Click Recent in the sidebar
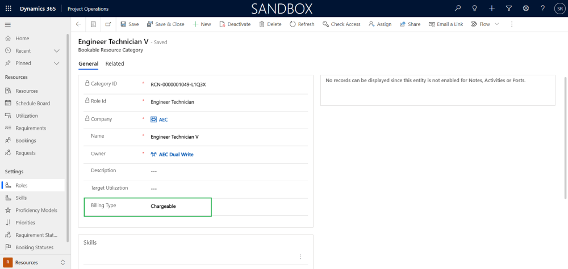The height and width of the screenshot is (269, 568). (x=23, y=51)
